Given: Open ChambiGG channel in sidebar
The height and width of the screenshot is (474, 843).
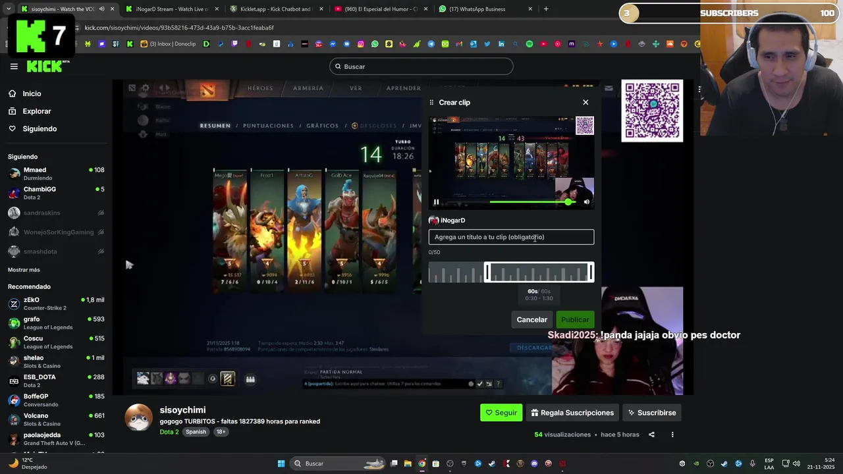Looking at the screenshot, I should click(x=56, y=193).
